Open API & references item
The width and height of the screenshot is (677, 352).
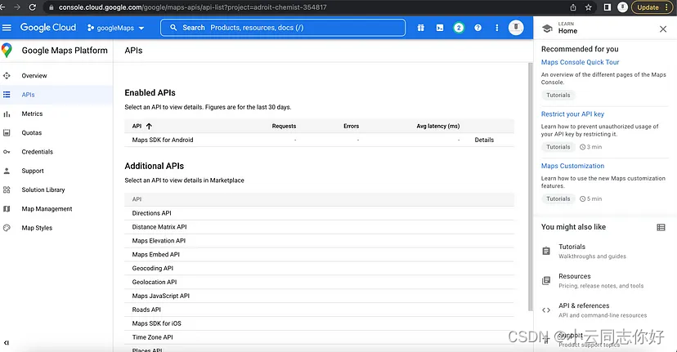click(x=604, y=310)
